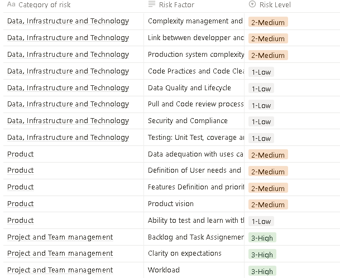The height and width of the screenshot is (278, 340).
Task: Change Risk Level of Product vision row
Action: (x=268, y=204)
